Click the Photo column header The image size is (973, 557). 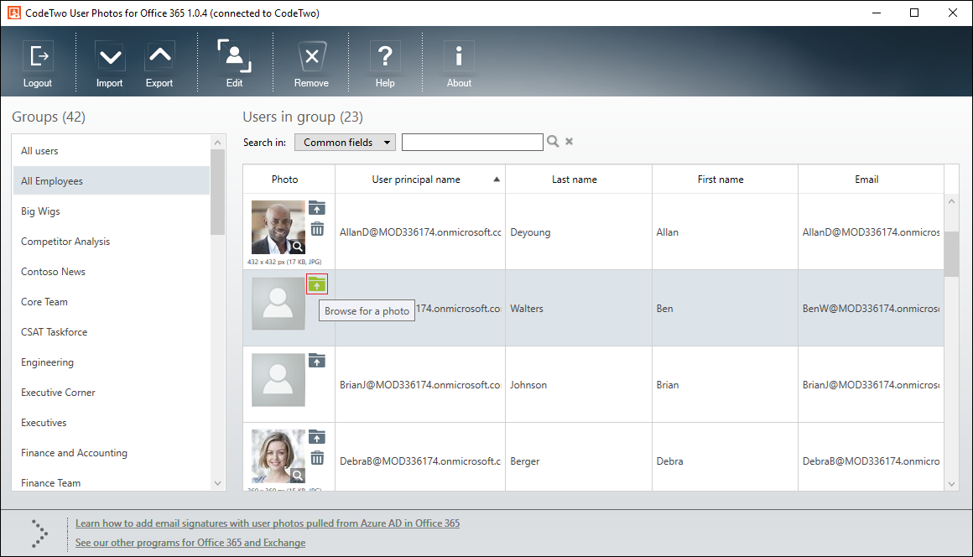tap(289, 180)
